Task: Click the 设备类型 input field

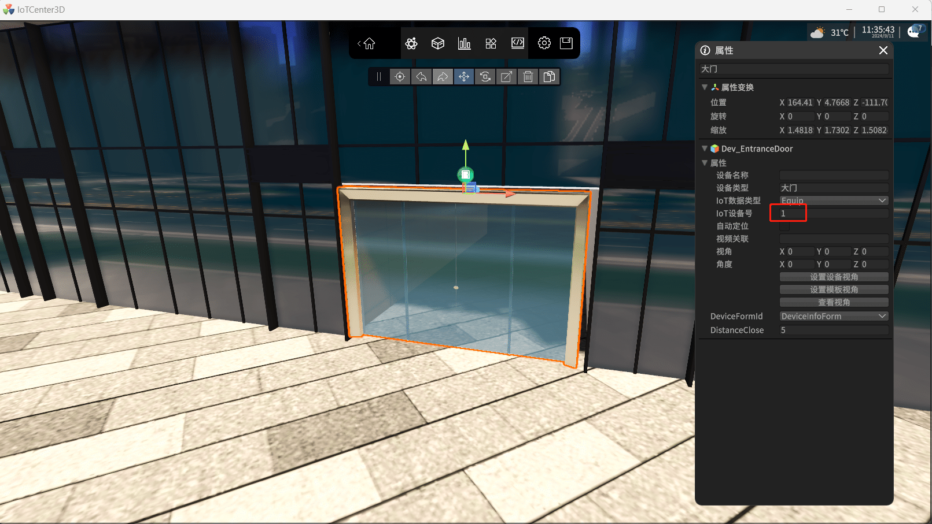Action: [834, 188]
